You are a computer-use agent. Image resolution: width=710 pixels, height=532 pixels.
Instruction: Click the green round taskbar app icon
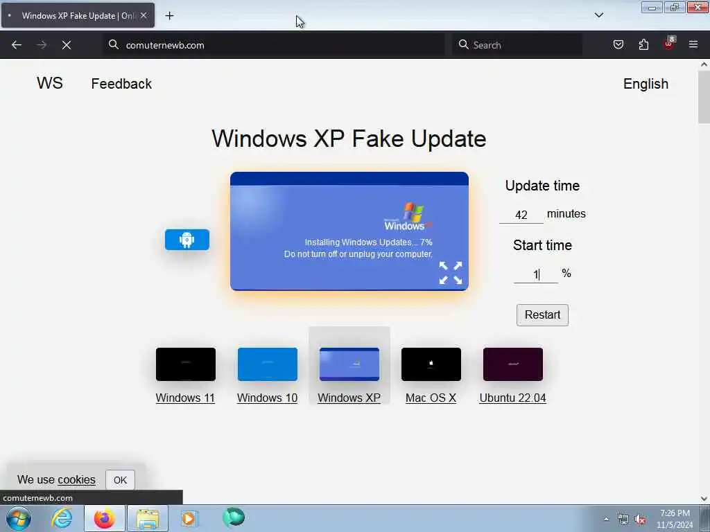(x=234, y=517)
